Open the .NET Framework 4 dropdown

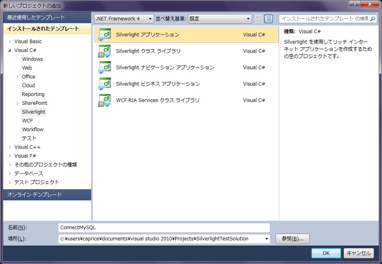tap(124, 19)
